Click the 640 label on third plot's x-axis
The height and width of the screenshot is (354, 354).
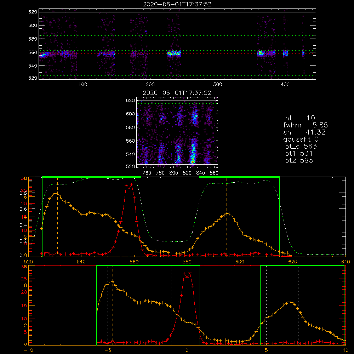coord(346,262)
